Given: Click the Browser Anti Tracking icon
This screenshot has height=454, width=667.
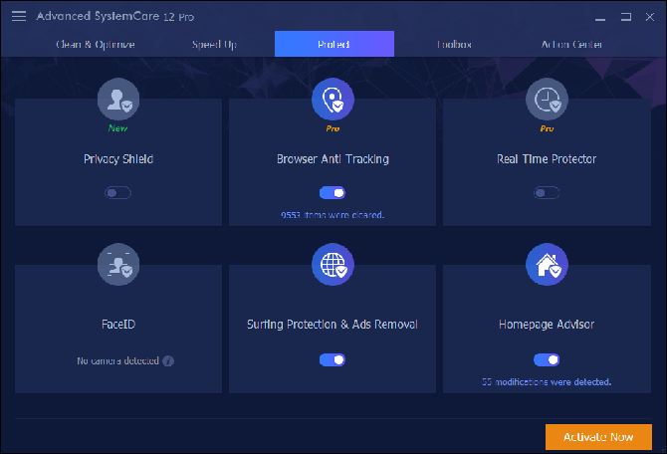Looking at the screenshot, I should tap(333, 100).
